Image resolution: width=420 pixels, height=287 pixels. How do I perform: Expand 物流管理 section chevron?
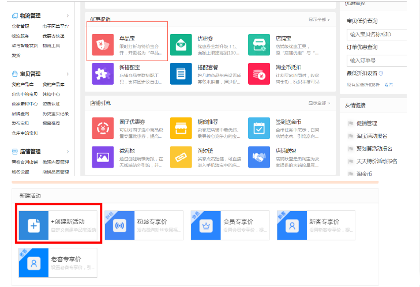pyautogui.click(x=67, y=16)
